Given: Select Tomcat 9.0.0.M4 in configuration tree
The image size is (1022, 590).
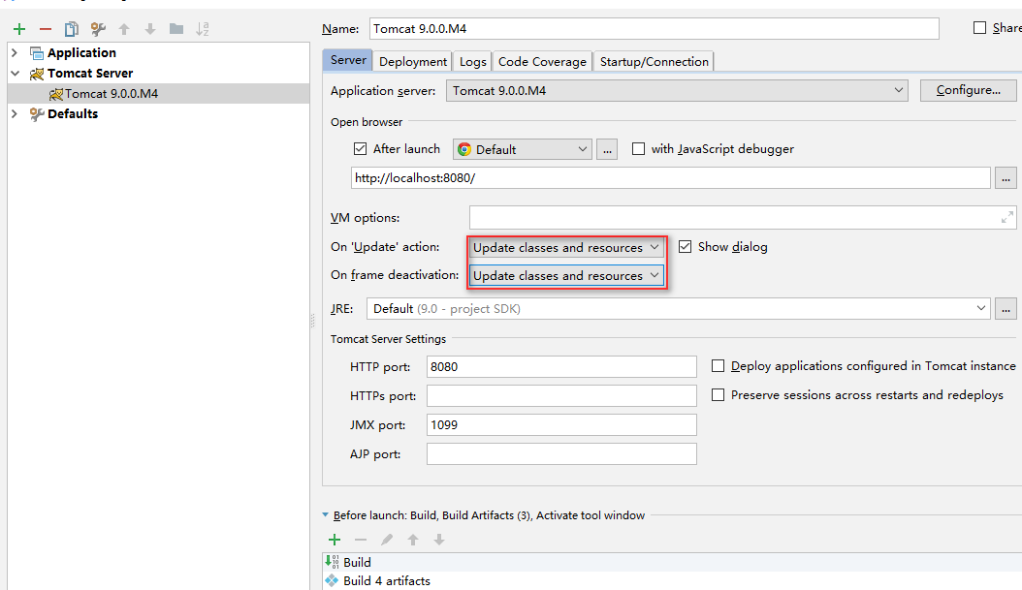Looking at the screenshot, I should 158,94.
